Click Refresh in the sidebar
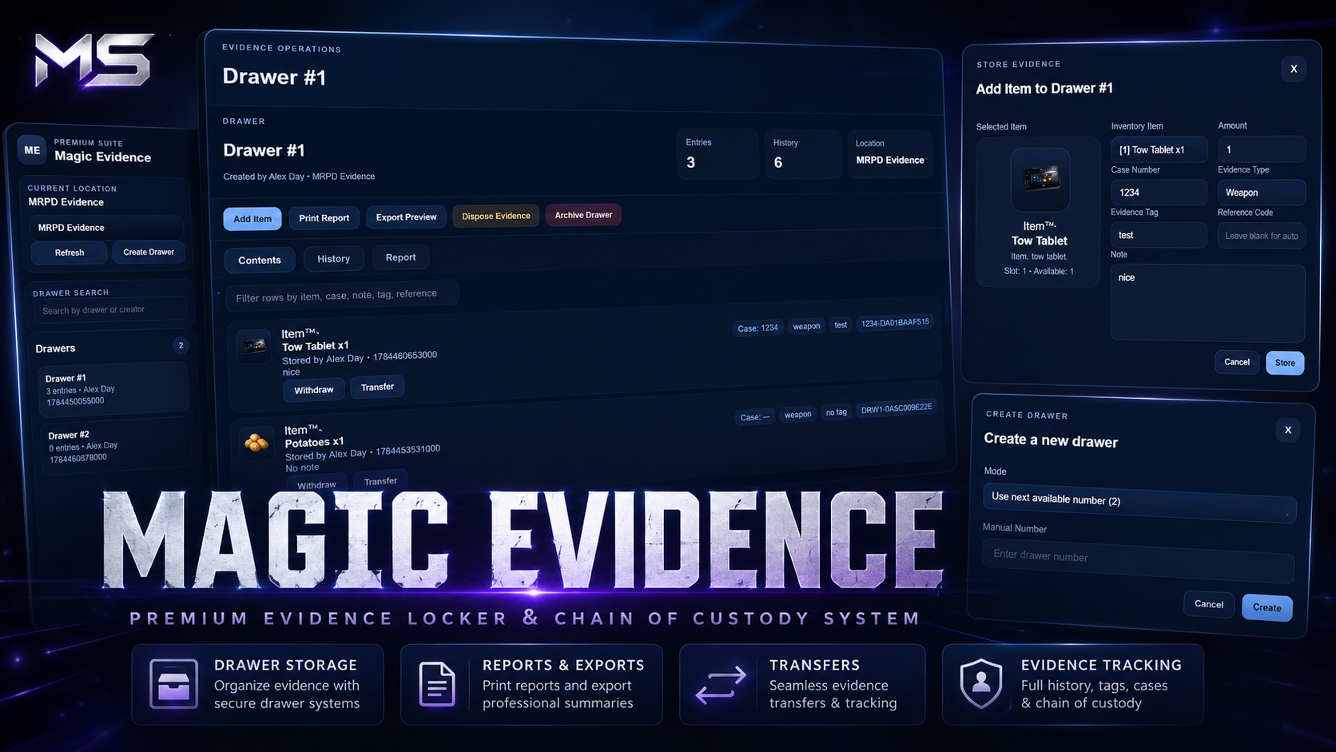The width and height of the screenshot is (1336, 752). click(70, 253)
